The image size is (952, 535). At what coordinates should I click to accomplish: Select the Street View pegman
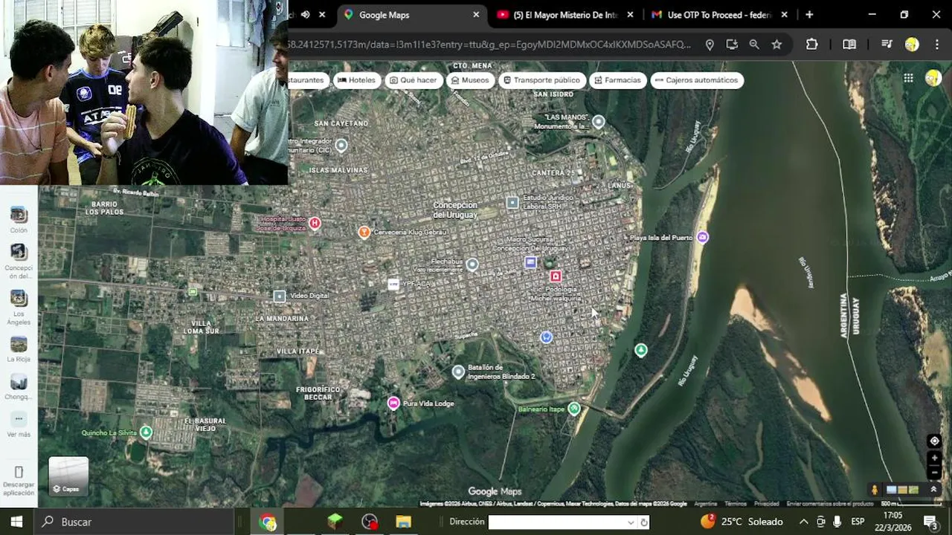[x=875, y=490]
